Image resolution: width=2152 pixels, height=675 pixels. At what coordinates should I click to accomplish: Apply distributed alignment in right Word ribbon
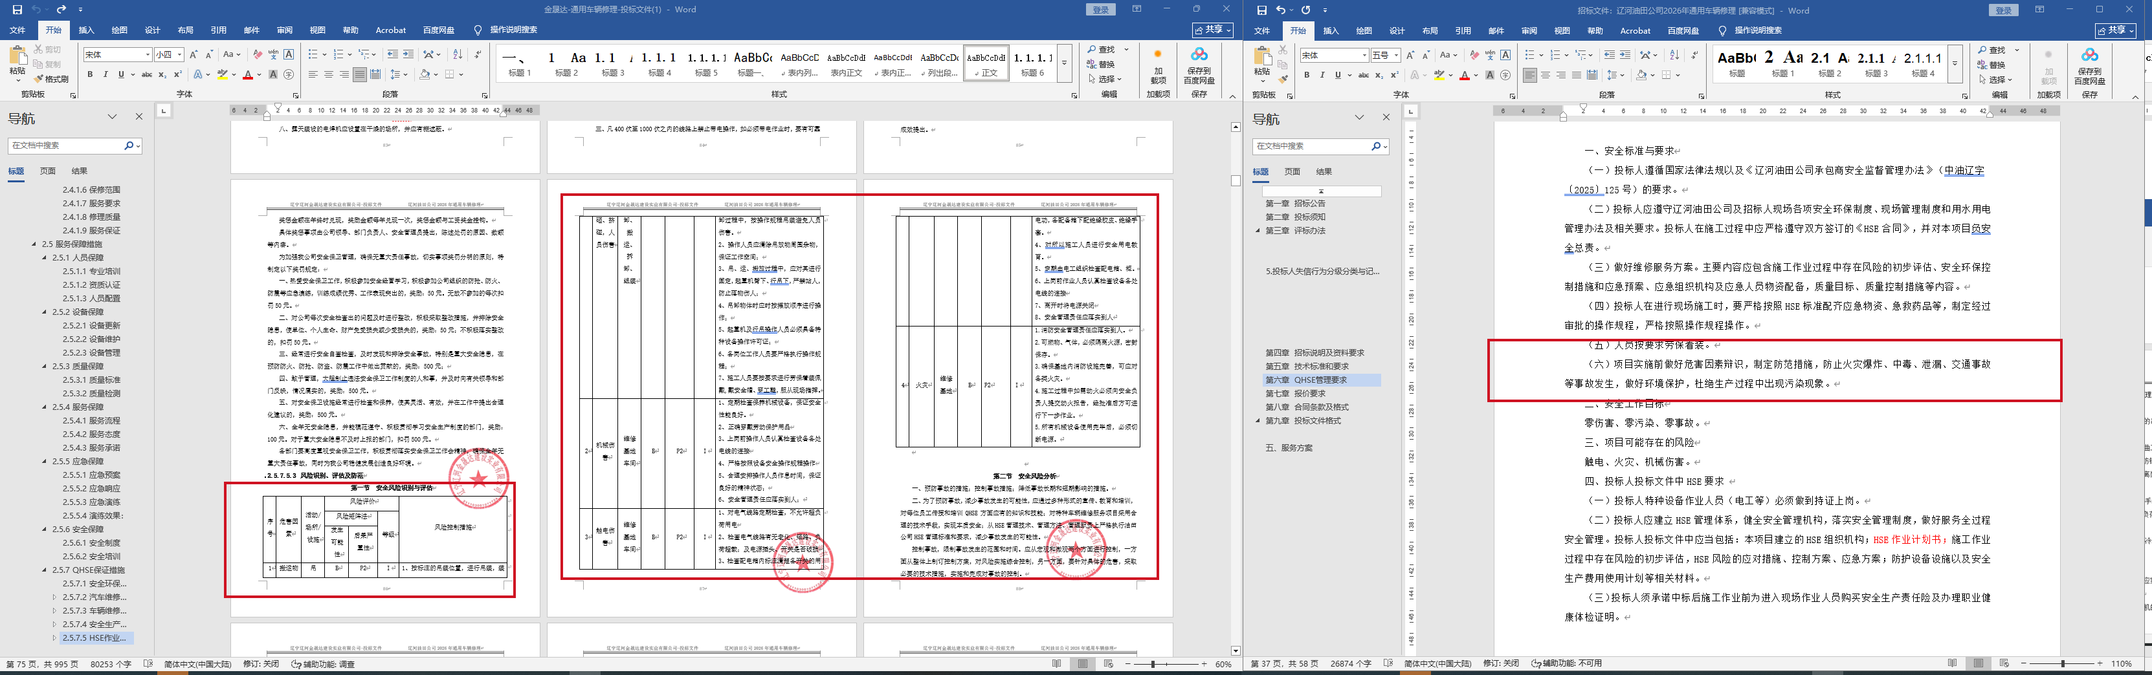1592,76
